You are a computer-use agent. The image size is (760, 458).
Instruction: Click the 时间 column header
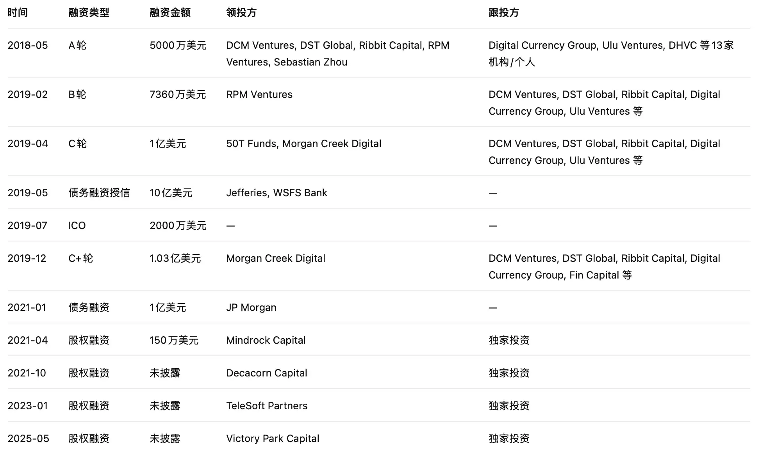click(x=18, y=12)
